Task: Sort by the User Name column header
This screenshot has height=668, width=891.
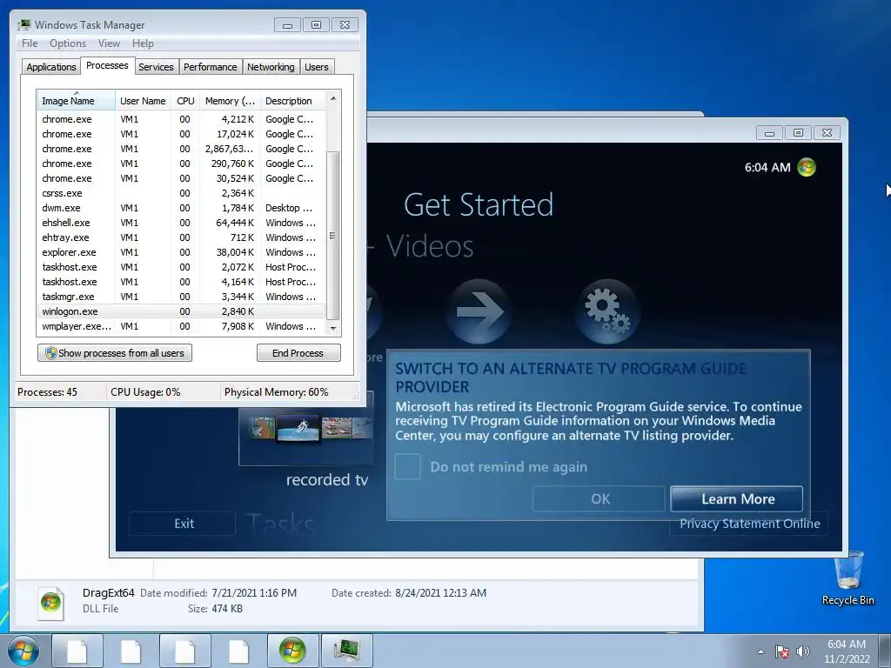Action: 144,101
